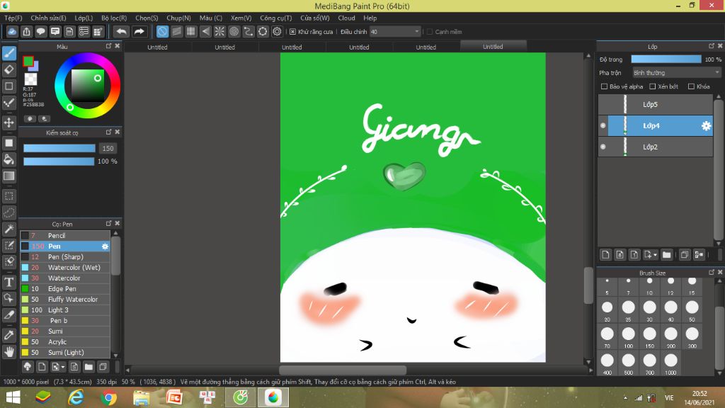This screenshot has height=408, width=725.
Task: Click the foreground green color swatch
Action: click(28, 61)
